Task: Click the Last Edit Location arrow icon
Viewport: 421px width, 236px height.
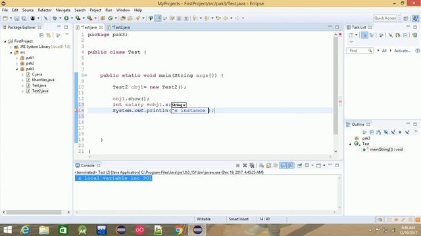Action: 218,18
